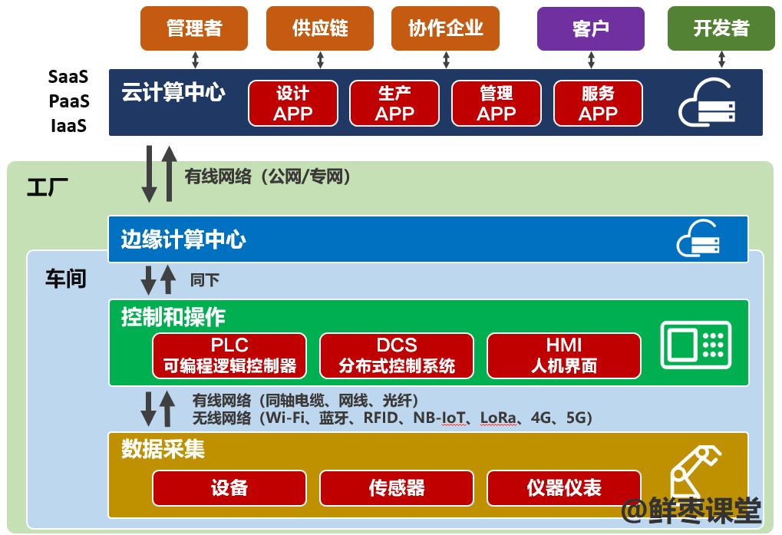Viewport: 782px width, 535px height.
Task: Toggle the up-down arrows between 云计算中心 and 工厂
Action: click(159, 173)
